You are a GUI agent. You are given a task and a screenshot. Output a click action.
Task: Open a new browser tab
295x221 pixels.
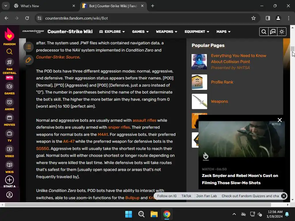coord(153,6)
